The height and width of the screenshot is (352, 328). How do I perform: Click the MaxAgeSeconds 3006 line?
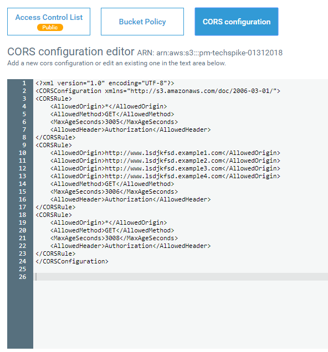pyautogui.click(x=114, y=191)
